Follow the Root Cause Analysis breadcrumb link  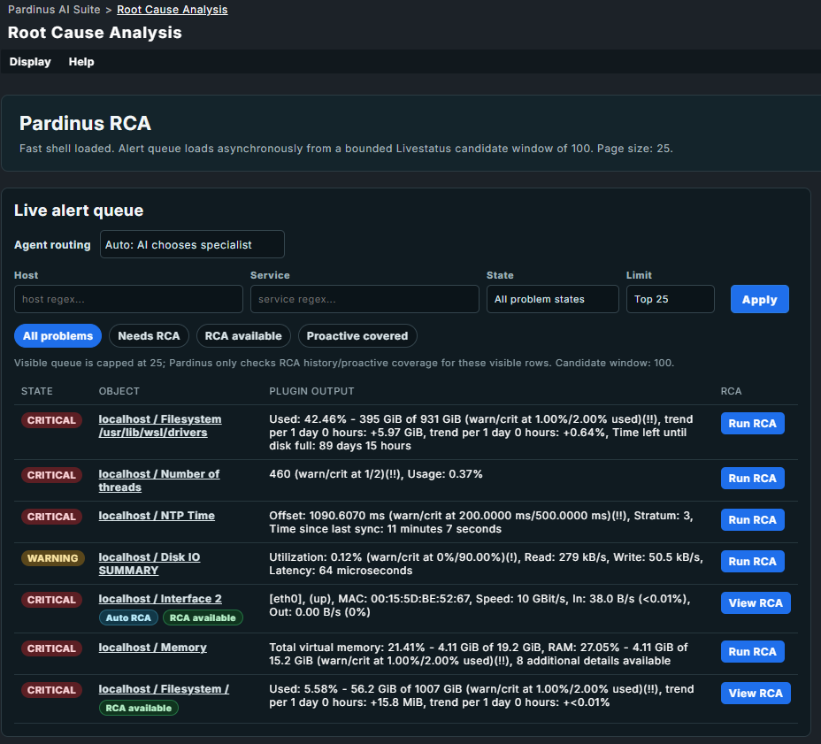(x=172, y=10)
